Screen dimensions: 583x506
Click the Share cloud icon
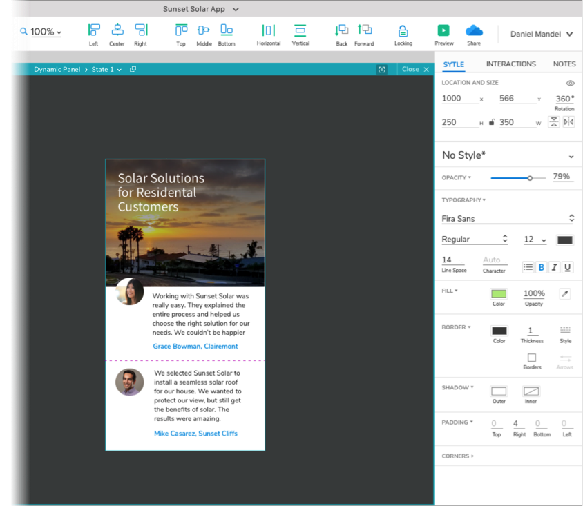pyautogui.click(x=474, y=30)
